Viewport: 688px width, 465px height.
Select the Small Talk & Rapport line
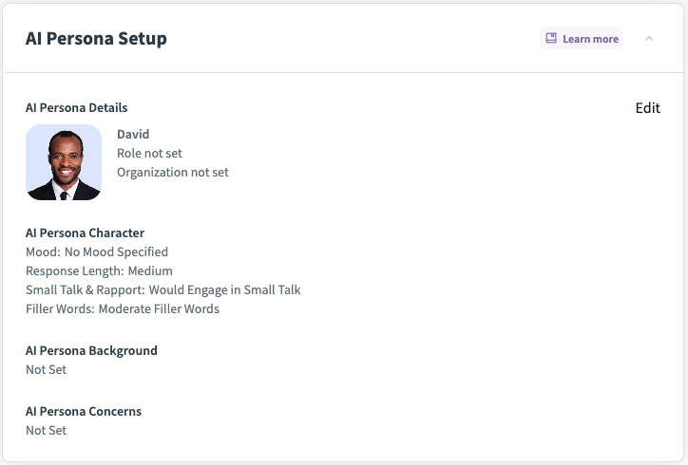click(86, 290)
